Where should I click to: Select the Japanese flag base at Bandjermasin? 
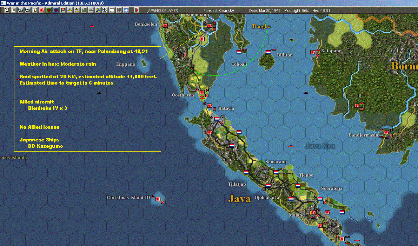tap(386, 132)
